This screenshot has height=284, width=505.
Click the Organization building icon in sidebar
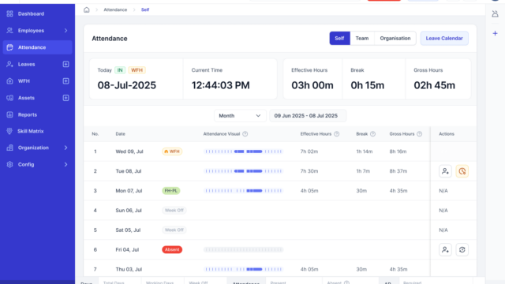[9, 148]
